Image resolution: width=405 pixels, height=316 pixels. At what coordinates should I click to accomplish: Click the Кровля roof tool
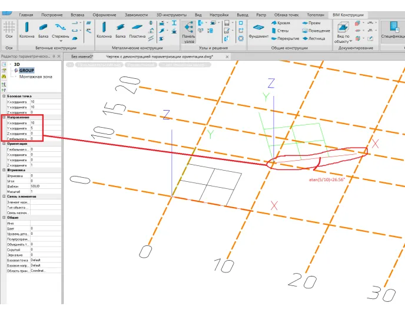(281, 23)
